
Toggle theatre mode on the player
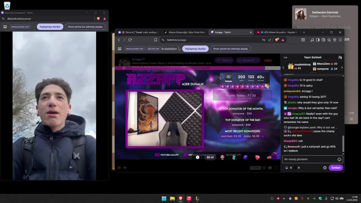[270, 168]
